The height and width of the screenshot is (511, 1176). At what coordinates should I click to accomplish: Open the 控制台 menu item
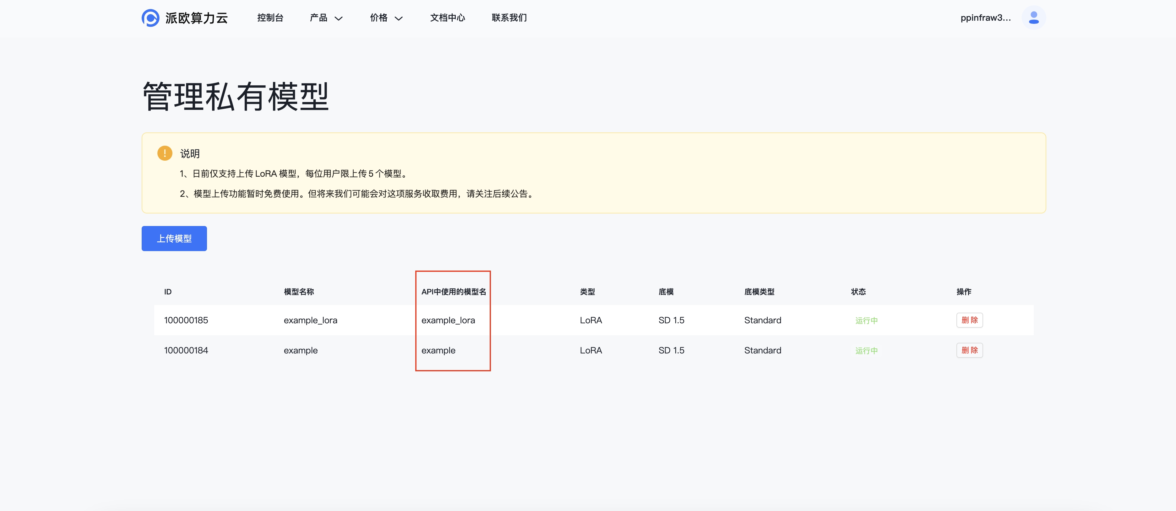click(x=270, y=18)
